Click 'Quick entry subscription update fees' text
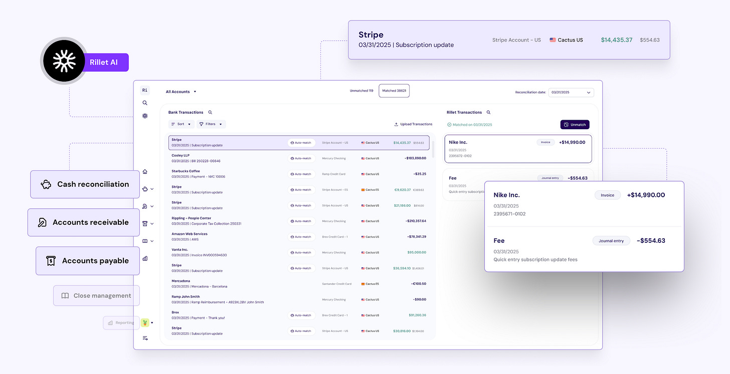Screen dimensions: 730x374 pos(535,260)
